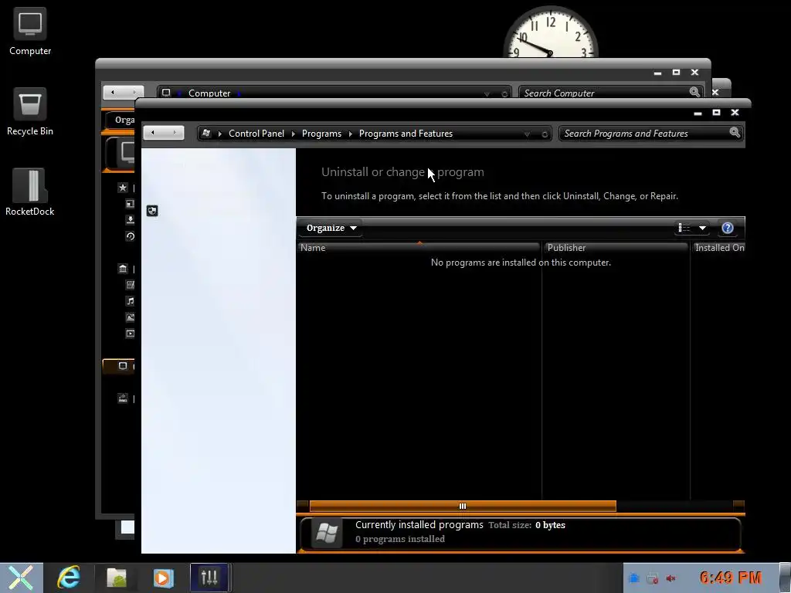Open file explorer folder on taskbar
791x593 pixels.
coord(117,578)
